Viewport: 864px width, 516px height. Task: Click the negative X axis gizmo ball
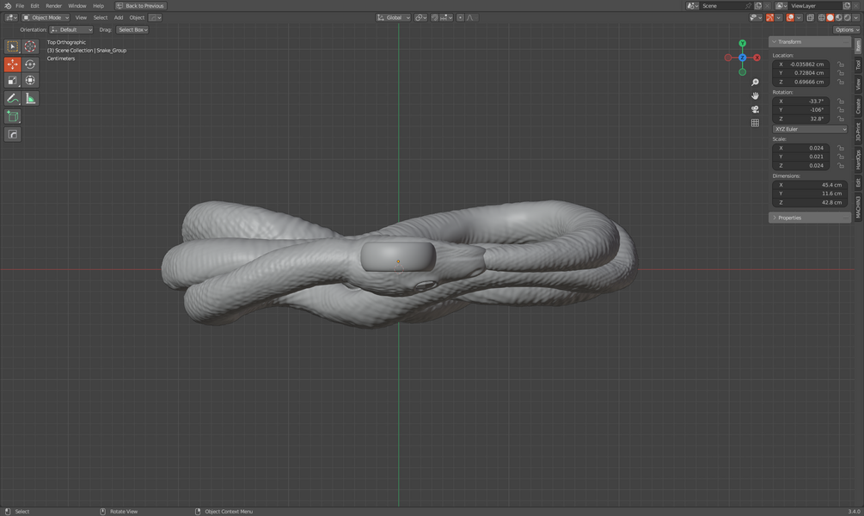tap(728, 58)
